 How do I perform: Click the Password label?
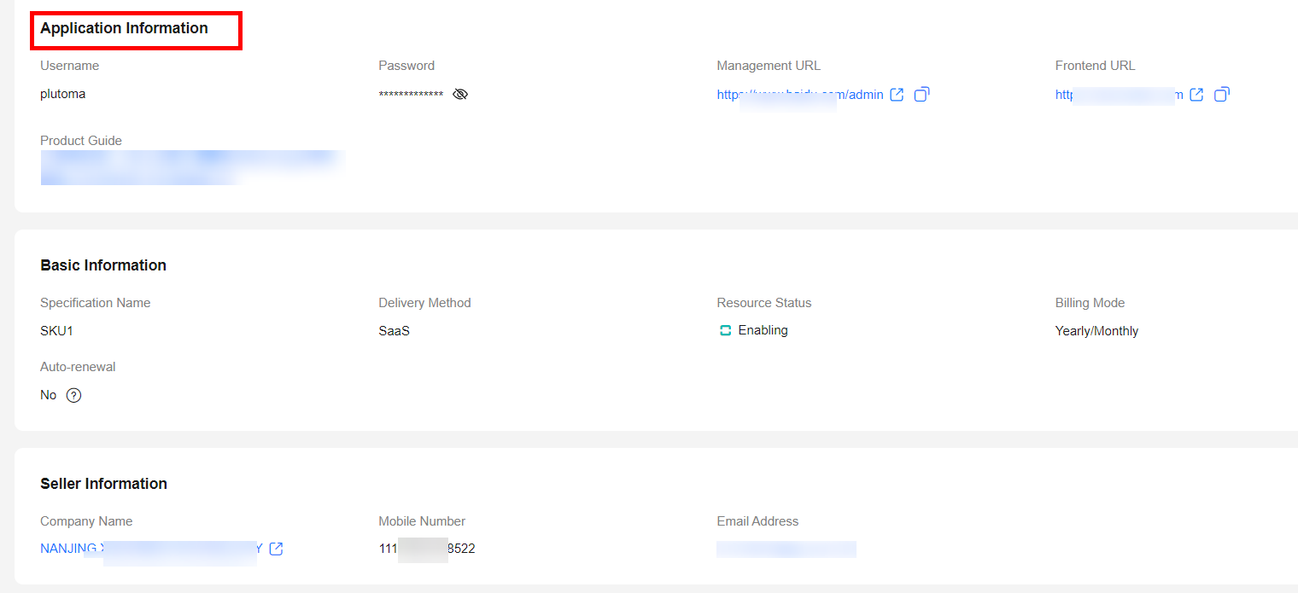[x=406, y=66]
